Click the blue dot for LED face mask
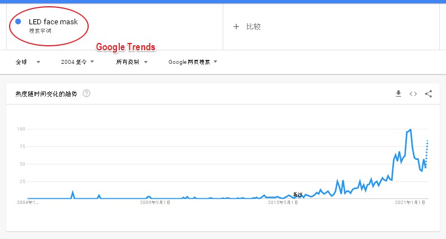This screenshot has height=239, width=446. [x=18, y=21]
